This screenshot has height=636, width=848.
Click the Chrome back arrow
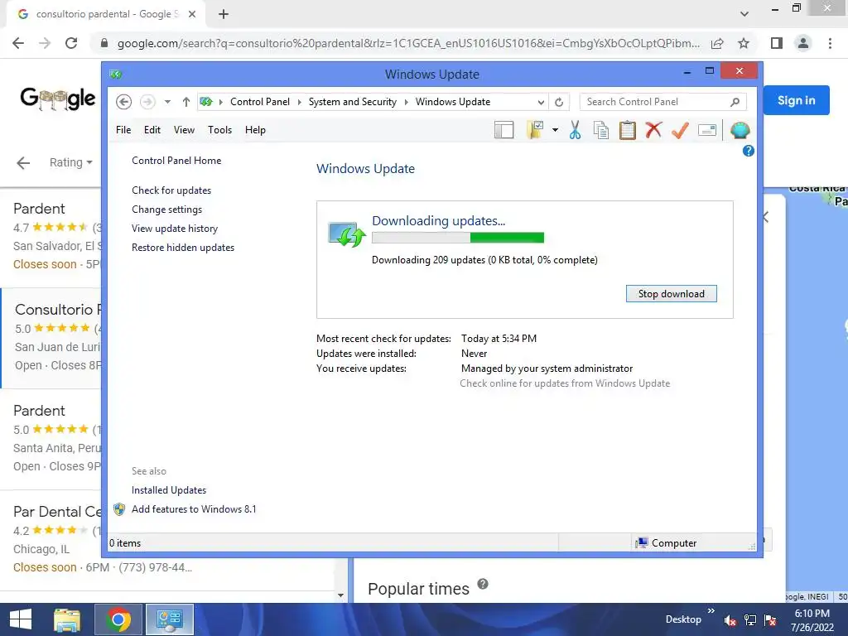coord(18,43)
